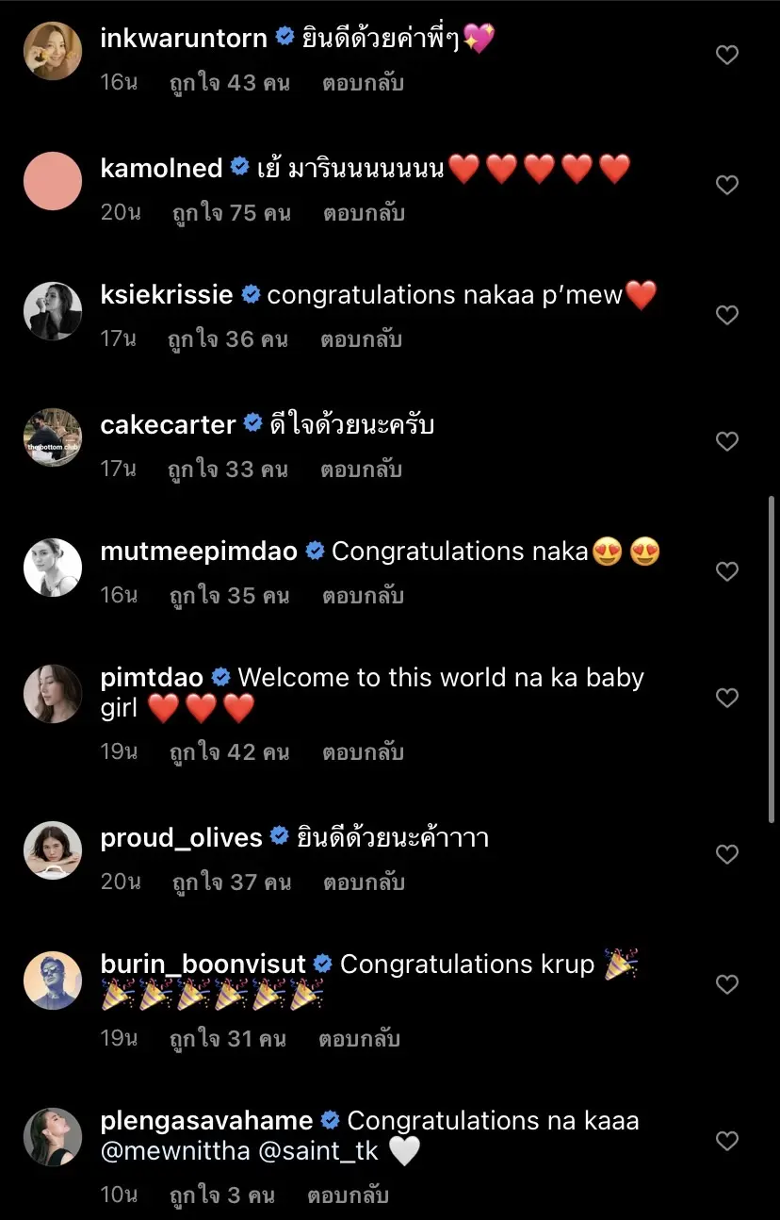Reply to pimtdao's comment

tap(363, 752)
